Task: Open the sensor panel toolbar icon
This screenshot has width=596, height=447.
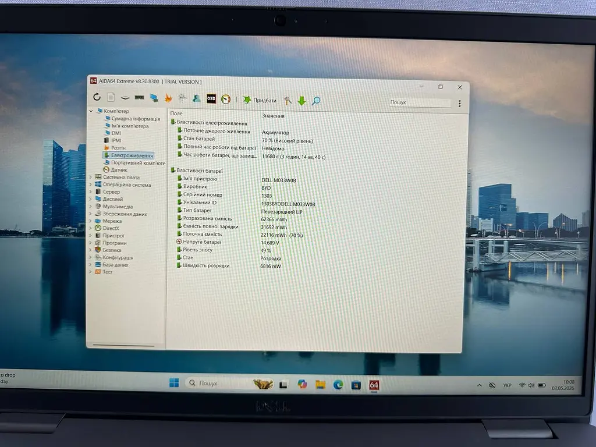Action: tap(182, 98)
